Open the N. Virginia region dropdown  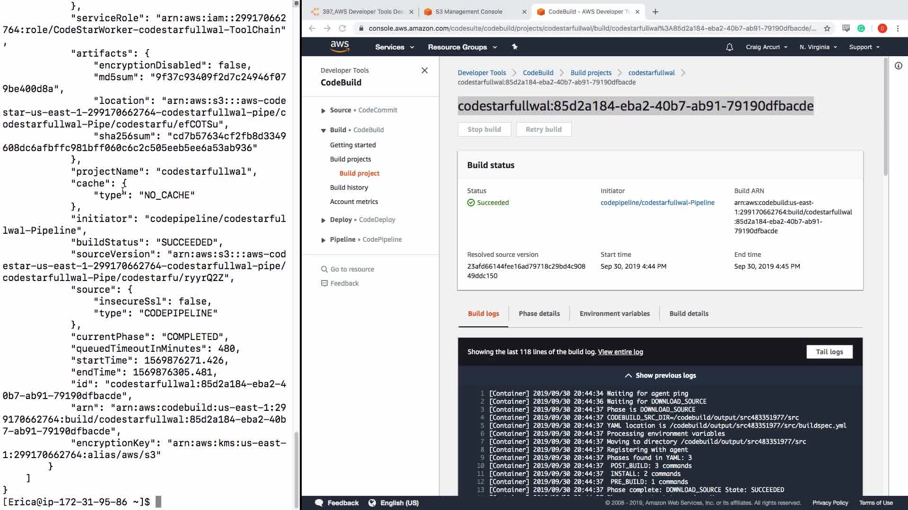pyautogui.click(x=818, y=47)
